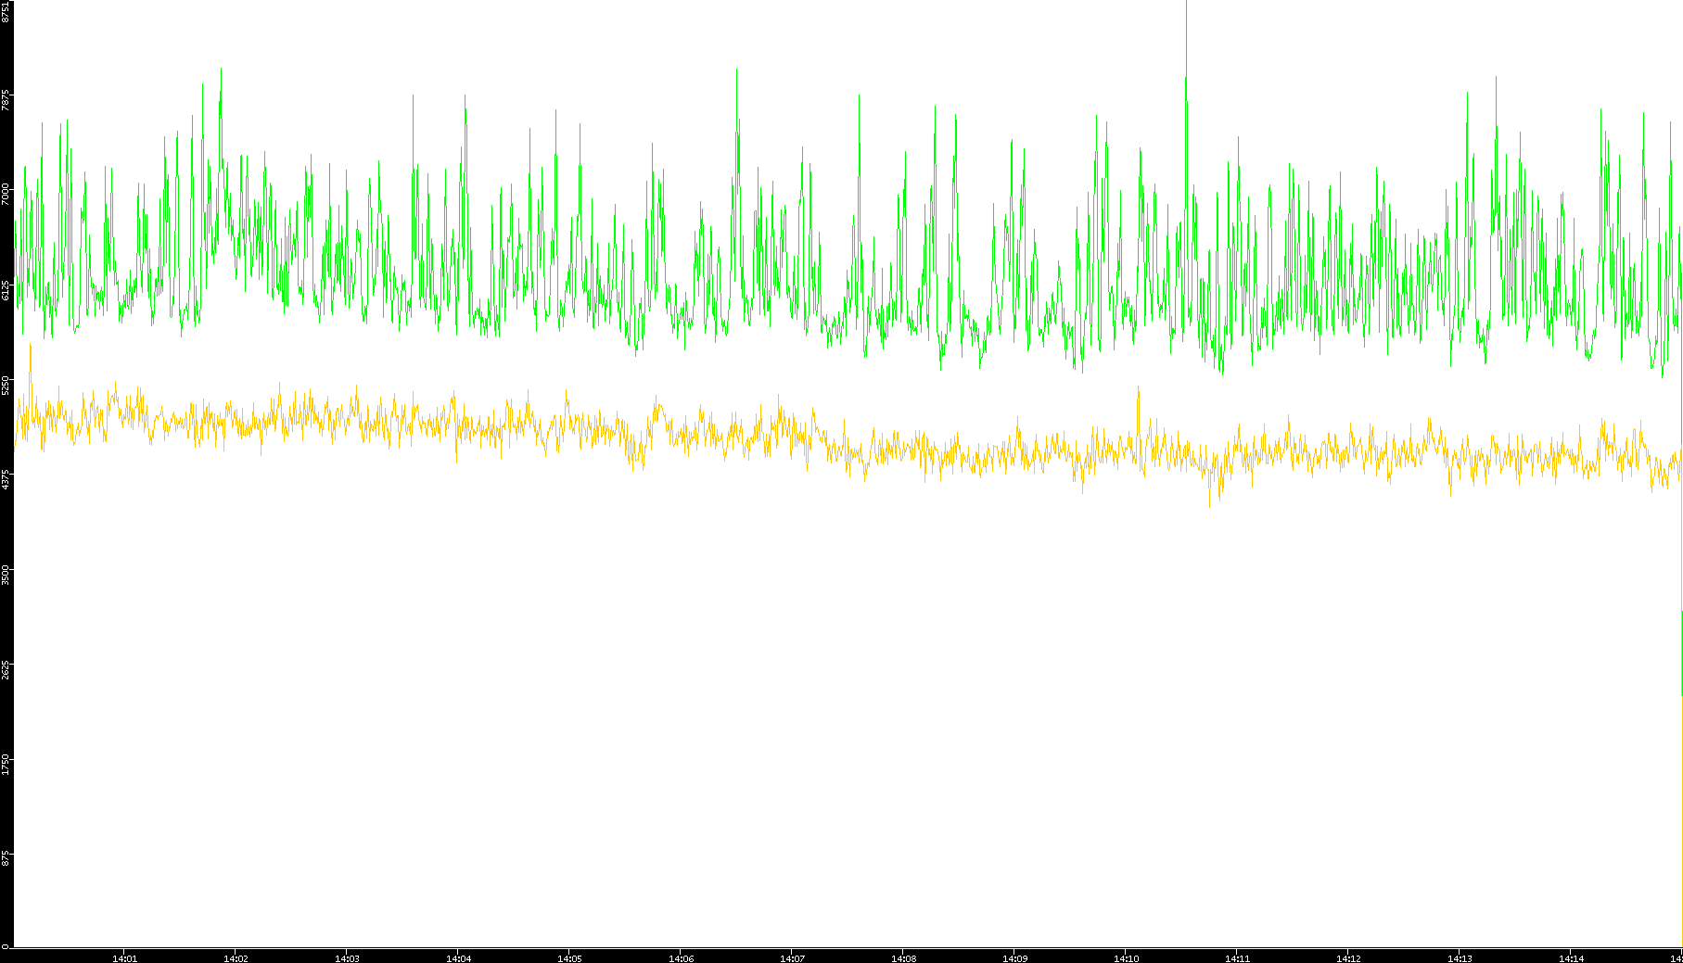The image size is (1683, 963).
Task: Select the 14:04 tick on time axis
Action: pyautogui.click(x=458, y=958)
